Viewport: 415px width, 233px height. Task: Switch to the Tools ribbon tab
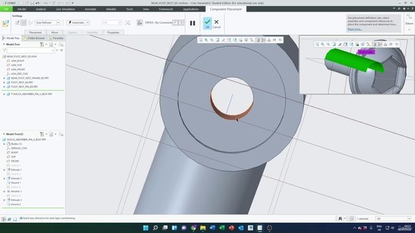click(x=130, y=9)
